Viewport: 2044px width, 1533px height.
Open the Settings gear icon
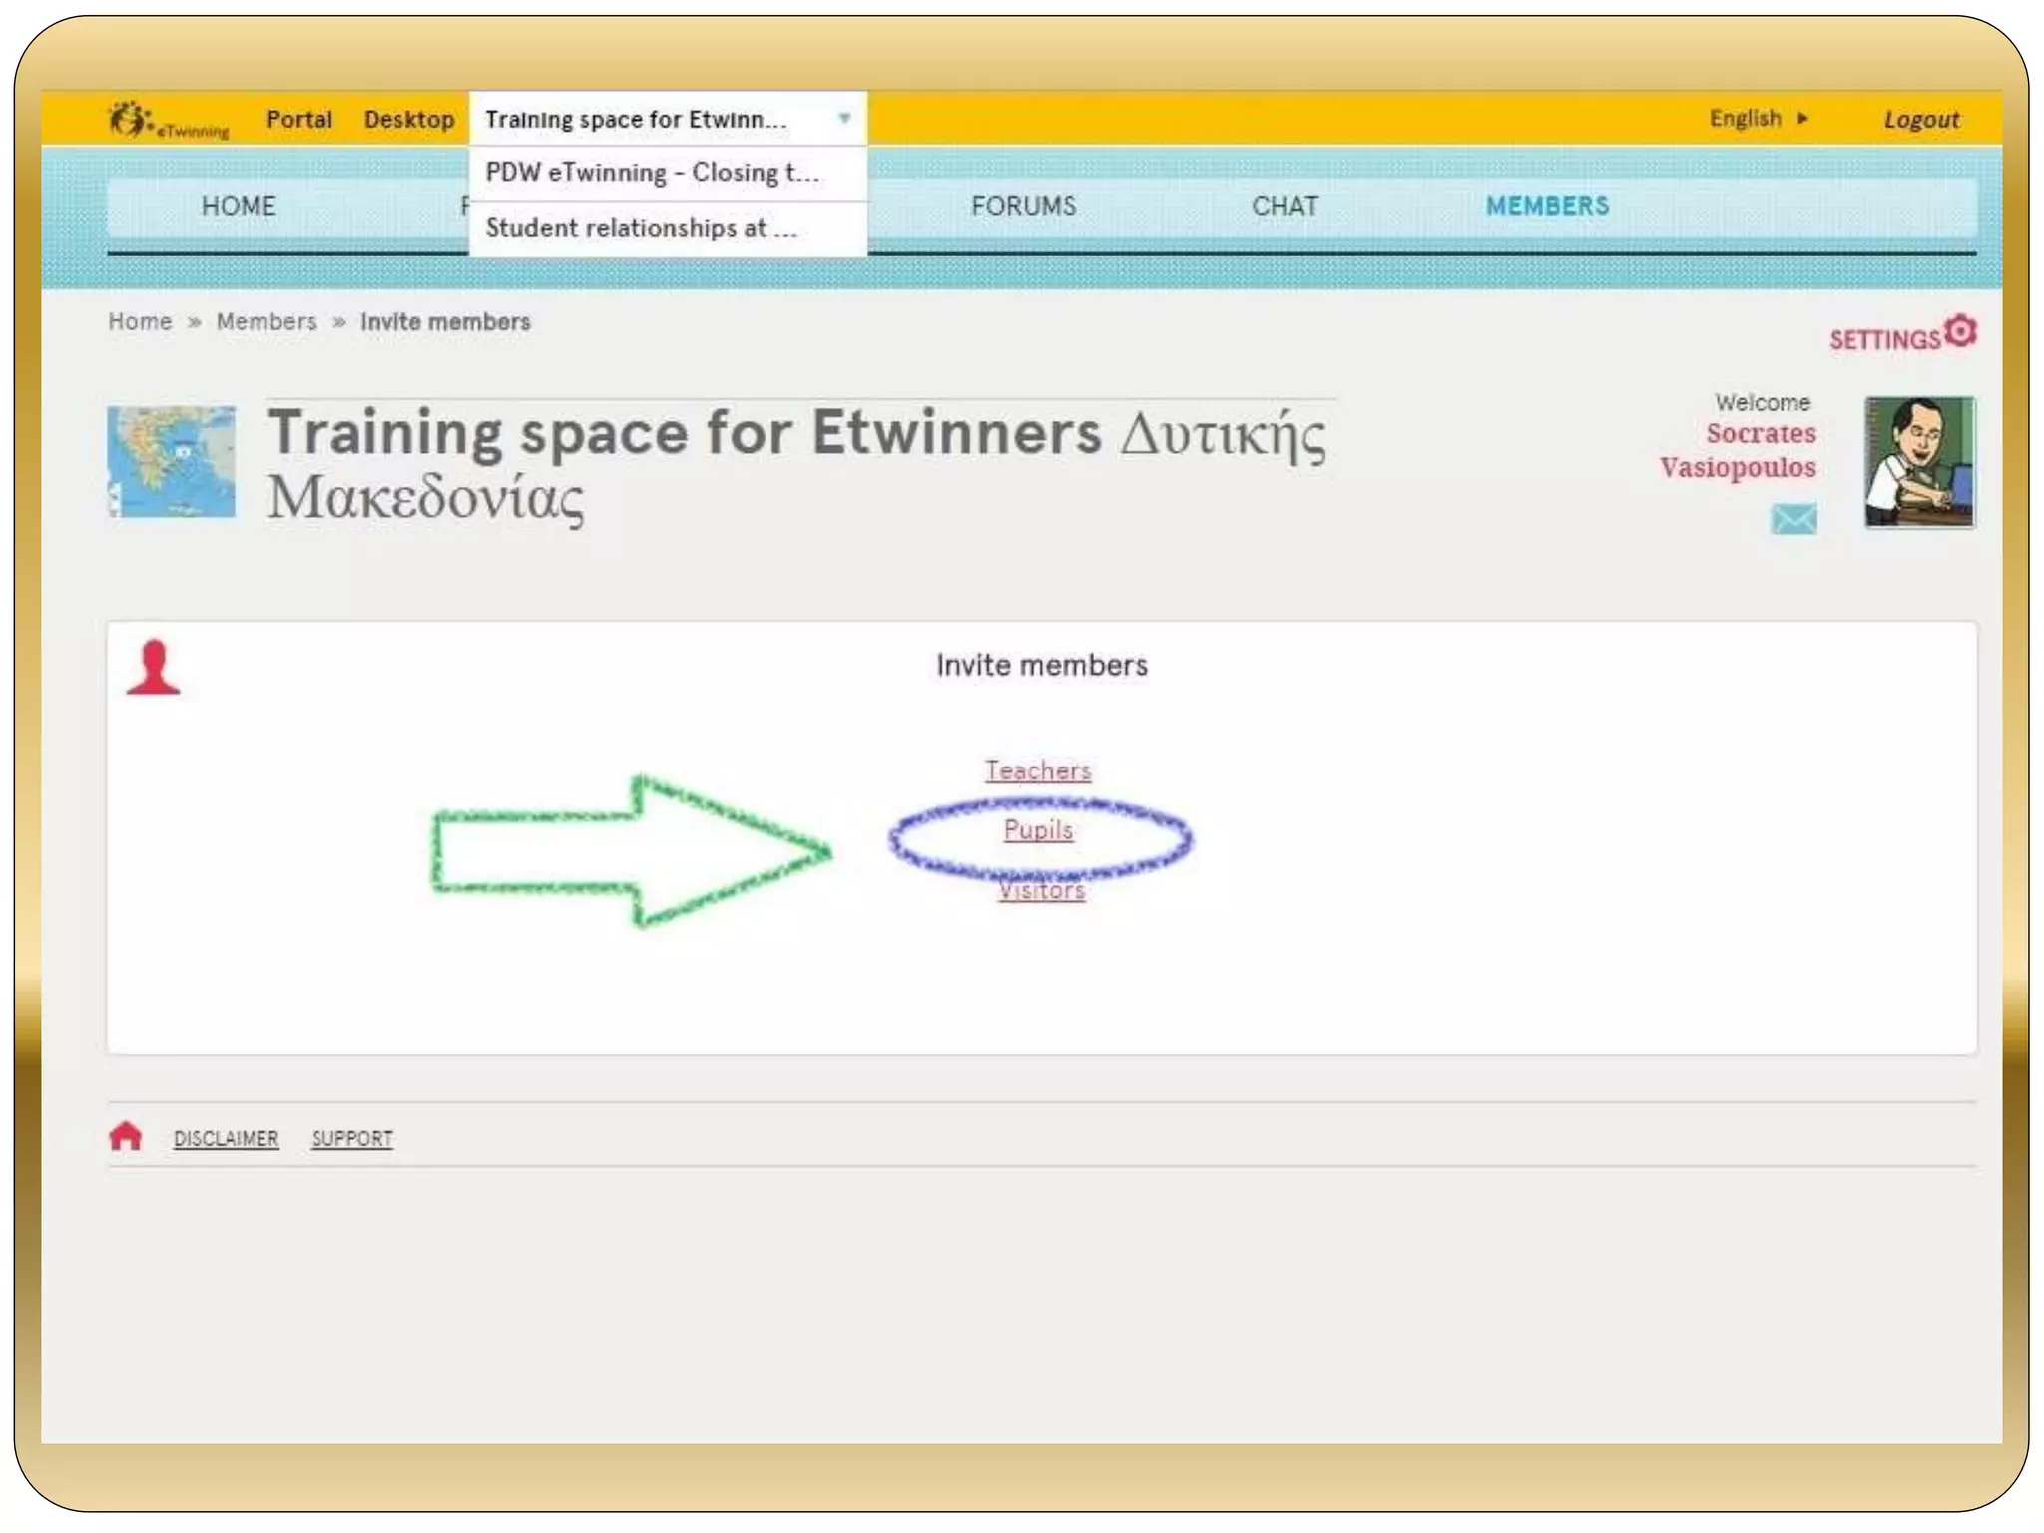point(1960,331)
